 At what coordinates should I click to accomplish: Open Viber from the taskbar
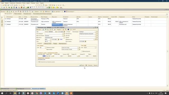(x=41, y=93)
